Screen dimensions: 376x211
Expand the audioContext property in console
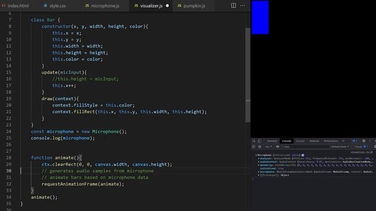tap(258, 162)
